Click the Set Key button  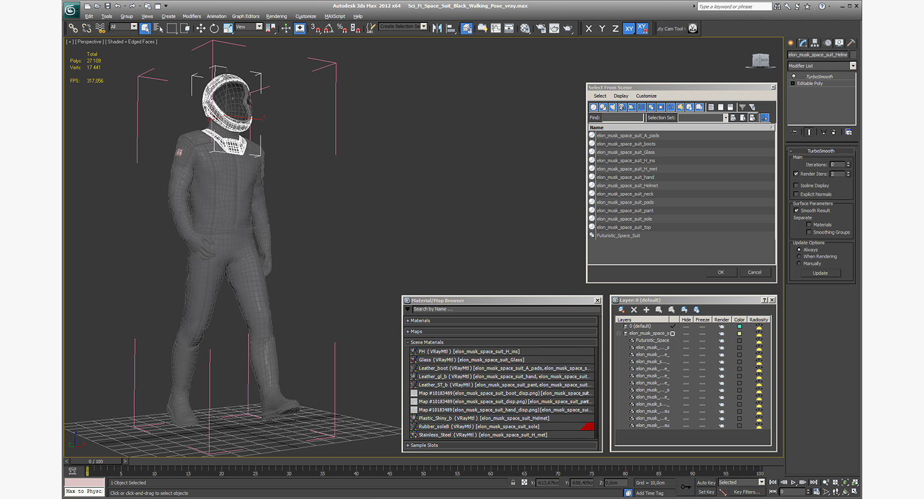(x=705, y=492)
